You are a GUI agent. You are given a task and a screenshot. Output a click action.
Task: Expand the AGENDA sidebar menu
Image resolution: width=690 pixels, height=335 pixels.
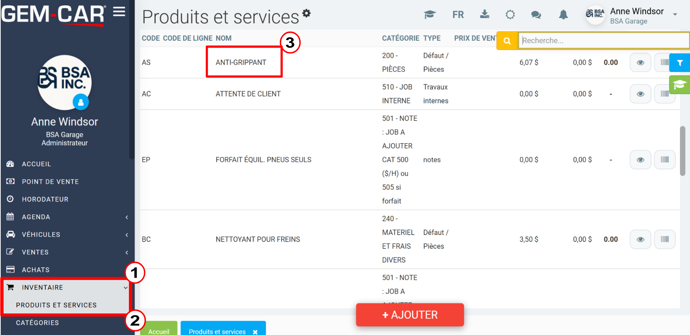67,217
